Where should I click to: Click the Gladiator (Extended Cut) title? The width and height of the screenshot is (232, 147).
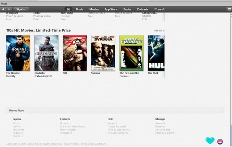[x=43, y=75]
